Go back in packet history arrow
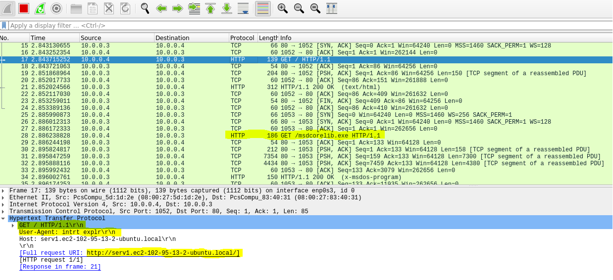This screenshot has height=280, width=613. (x=161, y=8)
